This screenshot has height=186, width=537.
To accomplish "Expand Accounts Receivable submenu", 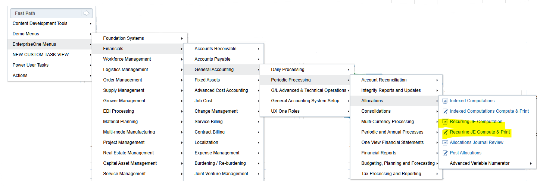I will (224, 49).
